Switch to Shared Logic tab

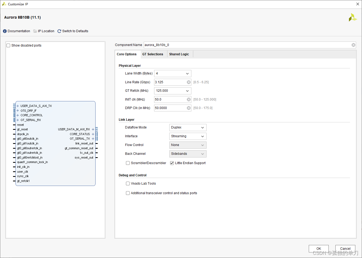pos(179,54)
